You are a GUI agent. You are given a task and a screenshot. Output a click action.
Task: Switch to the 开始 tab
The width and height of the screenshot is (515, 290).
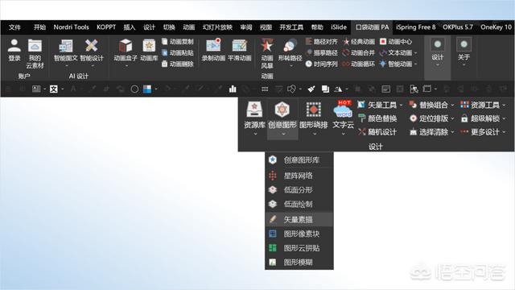point(39,27)
